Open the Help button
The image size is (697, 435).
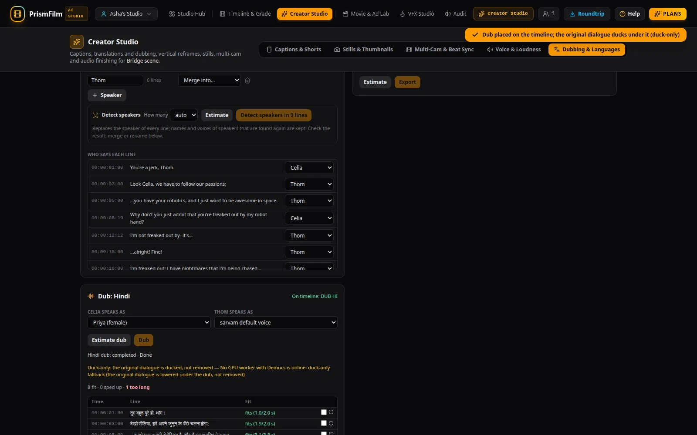point(629,14)
